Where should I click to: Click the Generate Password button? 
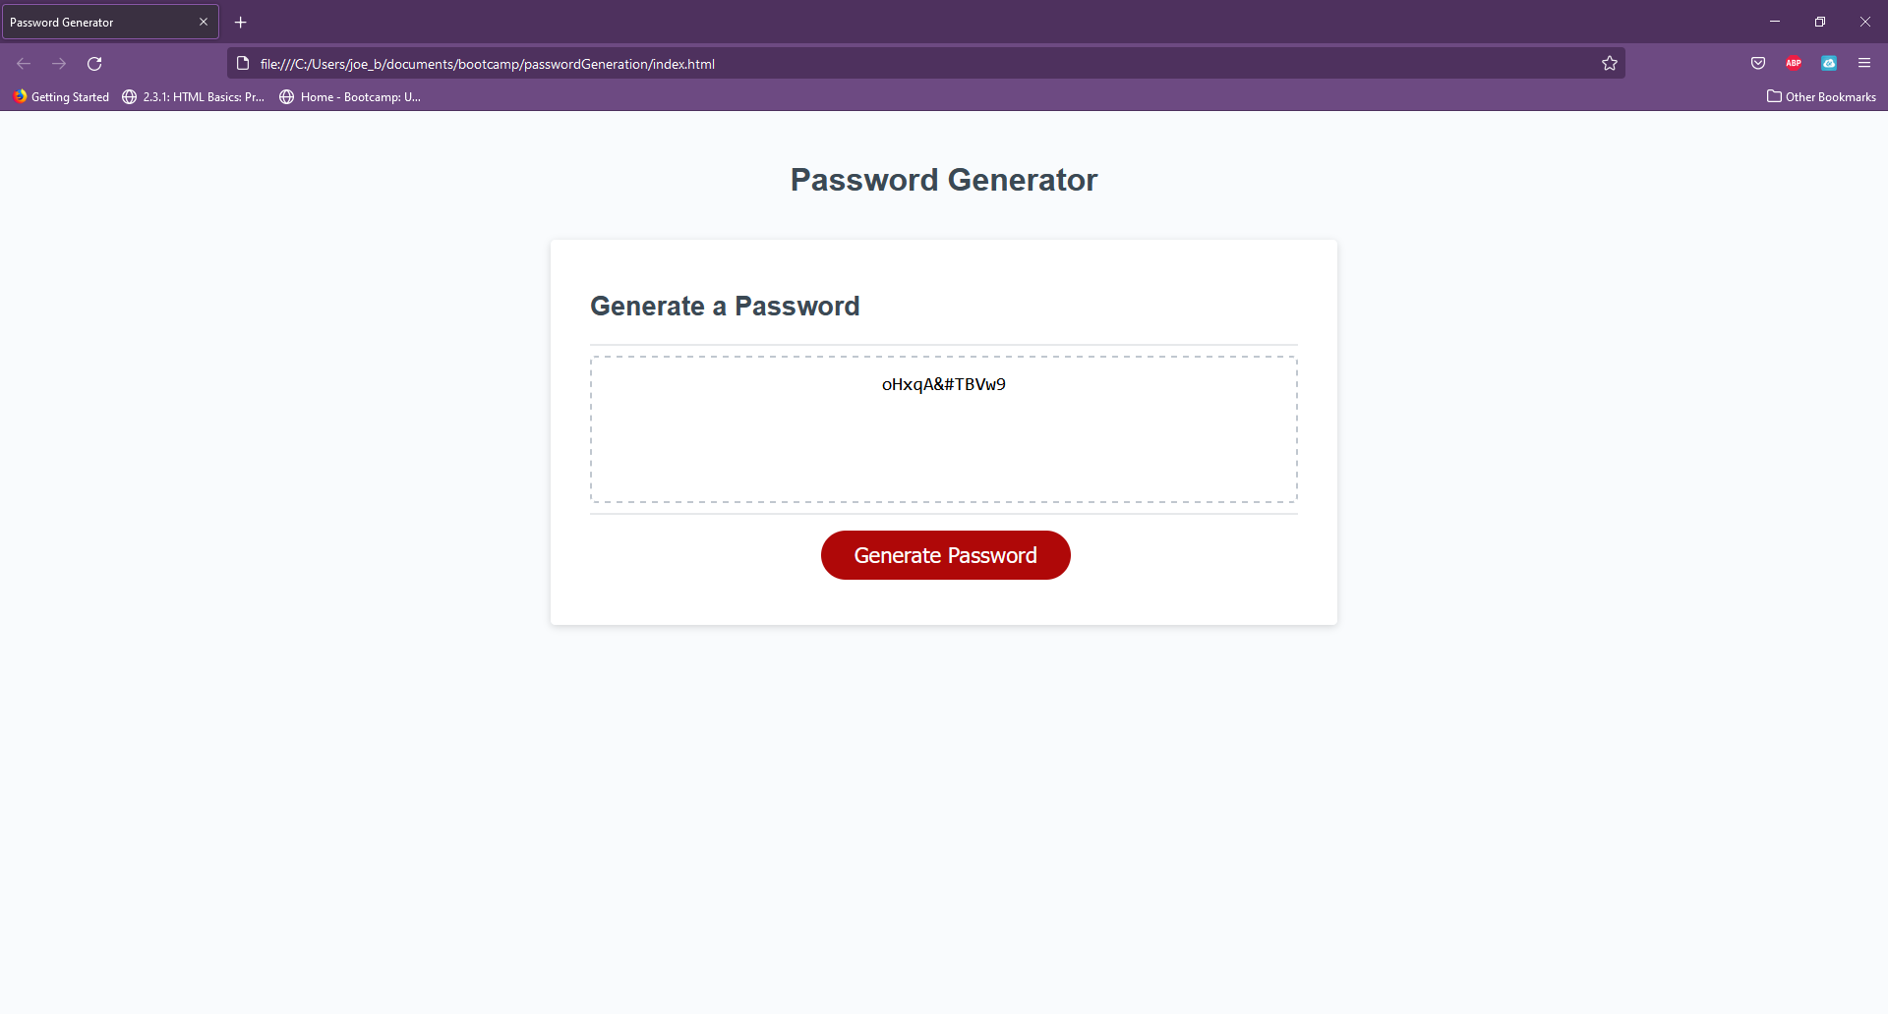pos(945,555)
